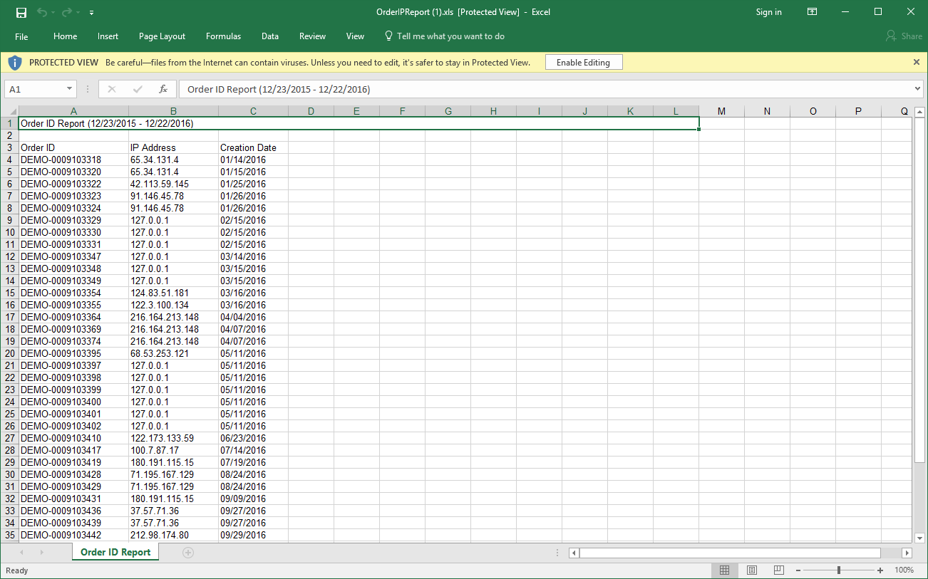Image resolution: width=928 pixels, height=579 pixels.
Task: Click Sign in link
Action: [x=768, y=12]
